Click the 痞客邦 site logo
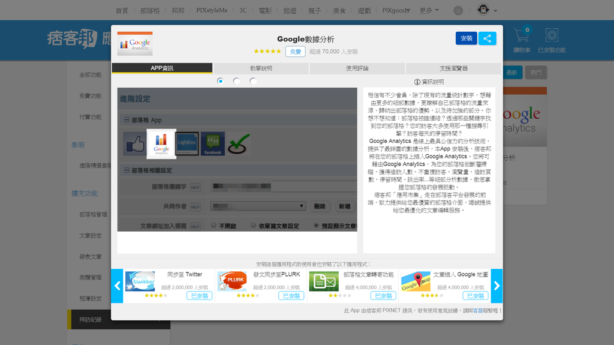The width and height of the screenshot is (614, 345). 72,39
